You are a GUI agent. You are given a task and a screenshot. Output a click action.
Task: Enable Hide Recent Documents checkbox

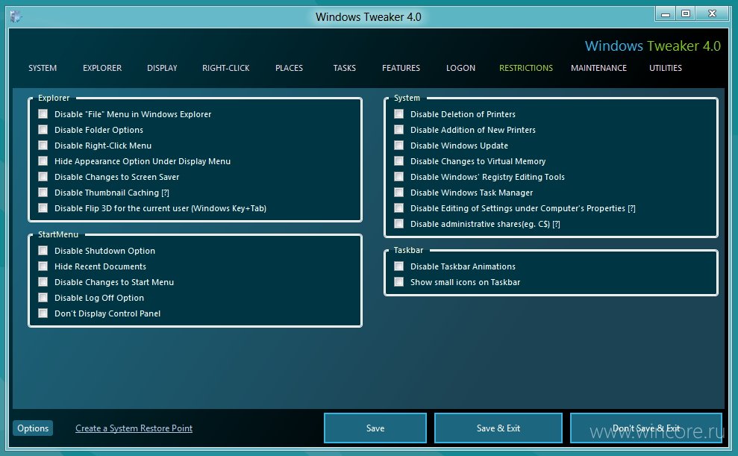click(x=43, y=266)
